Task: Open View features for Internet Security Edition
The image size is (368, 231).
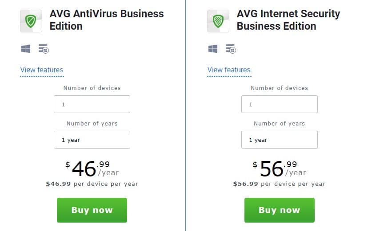Action: pyautogui.click(x=229, y=70)
